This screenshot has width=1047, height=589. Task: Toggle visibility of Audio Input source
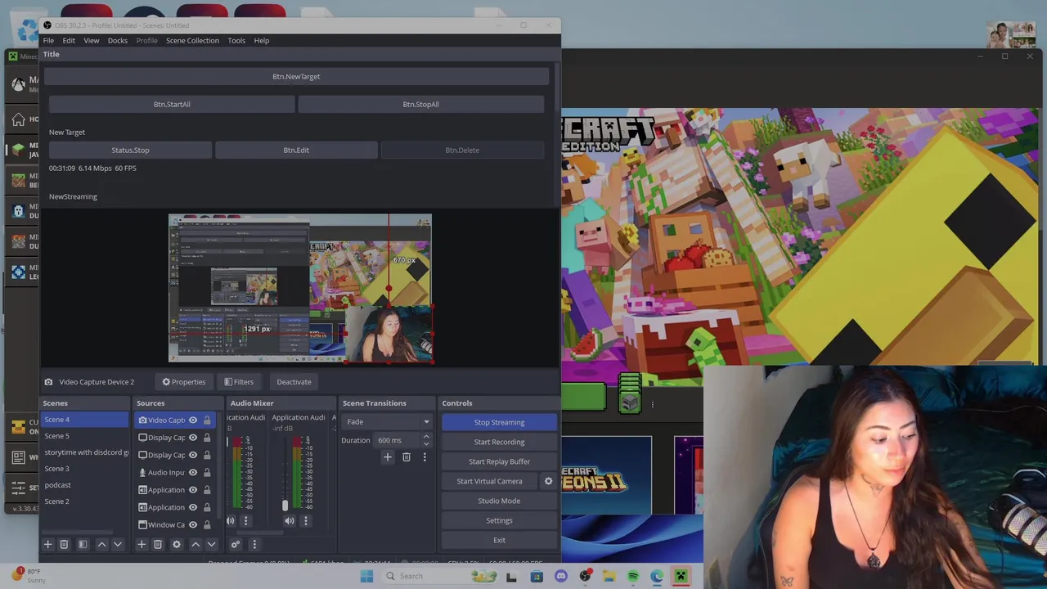pos(193,472)
